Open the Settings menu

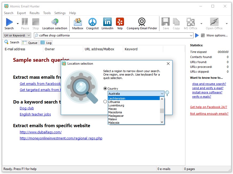tap(60, 13)
